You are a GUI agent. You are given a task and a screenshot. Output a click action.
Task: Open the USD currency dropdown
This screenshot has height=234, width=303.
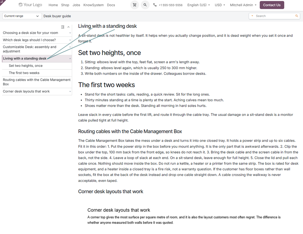coord(220,5)
